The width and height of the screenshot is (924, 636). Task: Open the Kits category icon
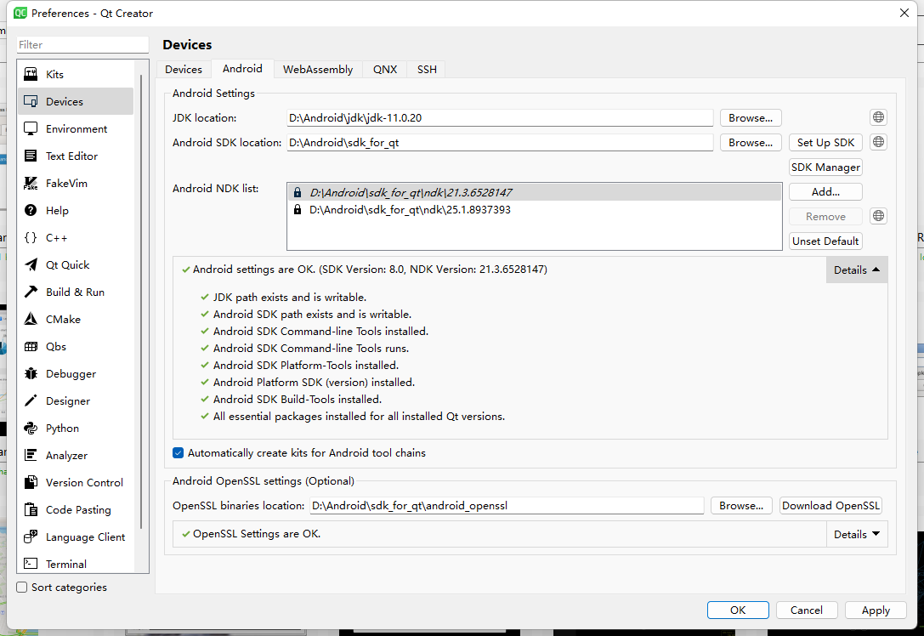pos(31,74)
